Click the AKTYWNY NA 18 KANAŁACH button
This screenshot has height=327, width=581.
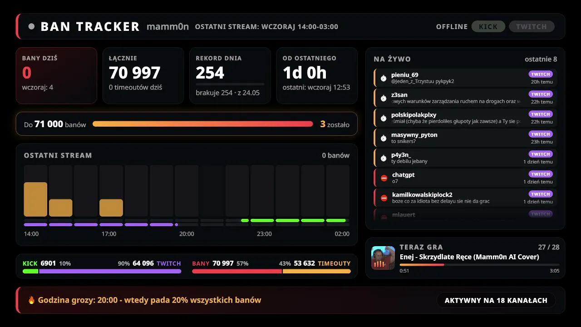click(x=496, y=300)
